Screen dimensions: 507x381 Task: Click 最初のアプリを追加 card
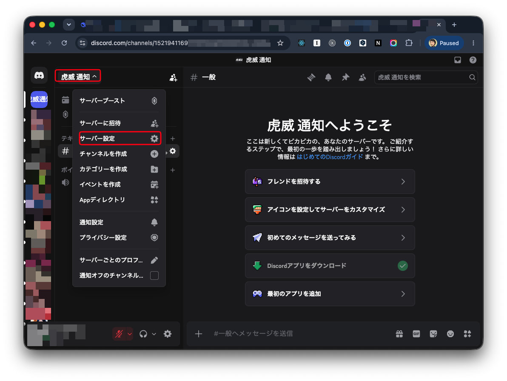click(x=330, y=294)
